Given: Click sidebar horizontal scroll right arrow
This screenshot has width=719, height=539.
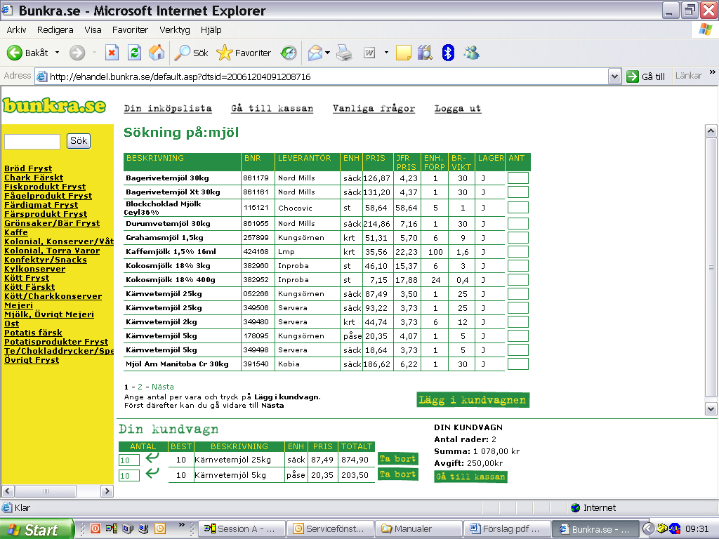Looking at the screenshot, I should tap(107, 491).
